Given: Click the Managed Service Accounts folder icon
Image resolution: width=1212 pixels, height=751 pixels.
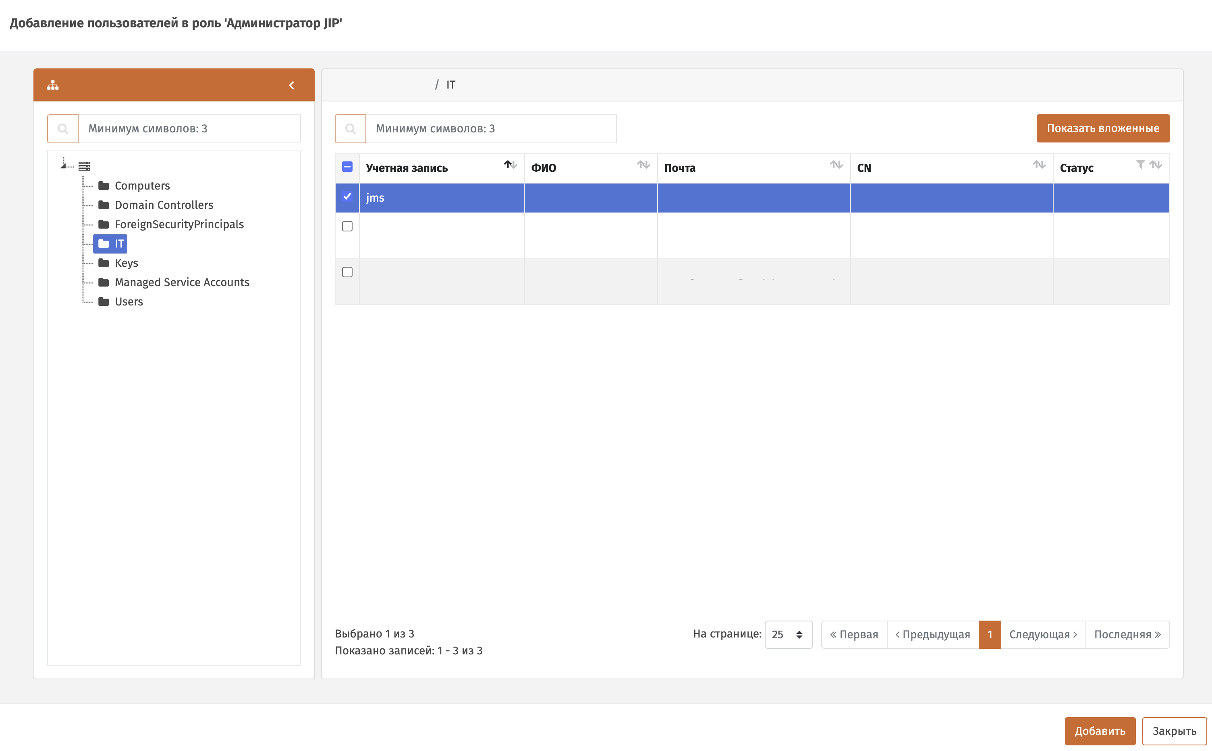Looking at the screenshot, I should pos(104,283).
